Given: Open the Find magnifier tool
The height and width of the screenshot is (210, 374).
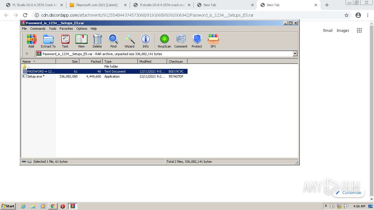Looking at the screenshot, I should 113,41.
